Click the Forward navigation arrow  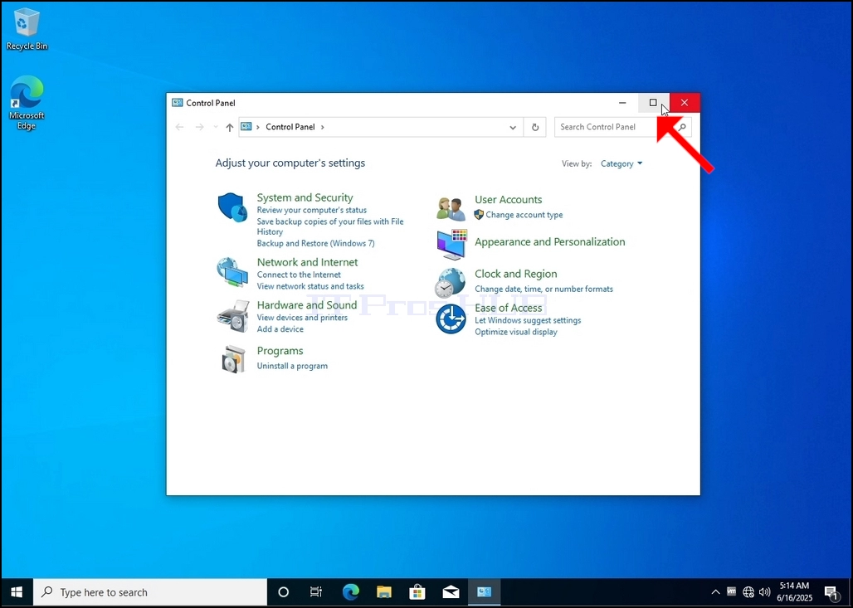pos(200,127)
